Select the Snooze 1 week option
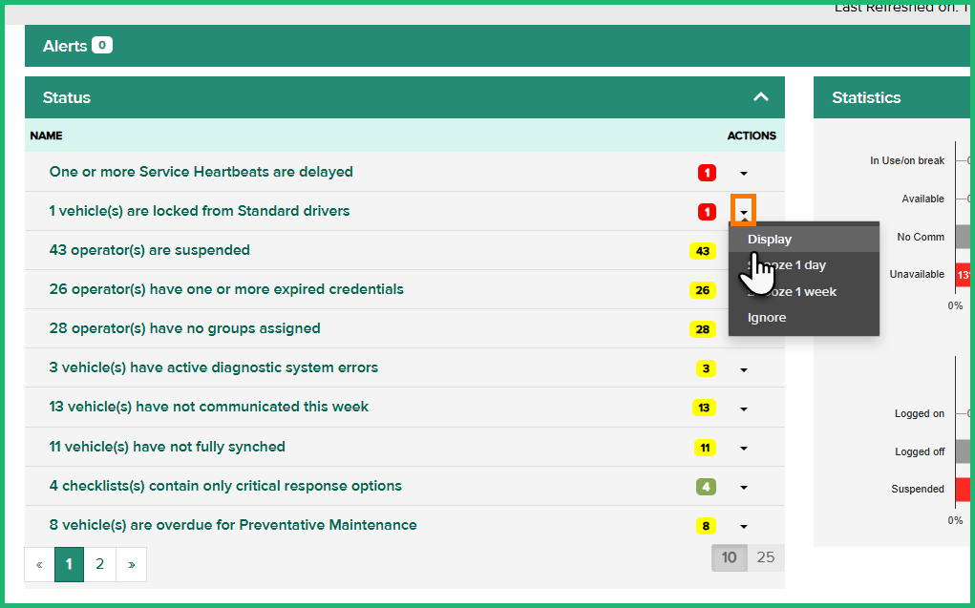 tap(803, 291)
